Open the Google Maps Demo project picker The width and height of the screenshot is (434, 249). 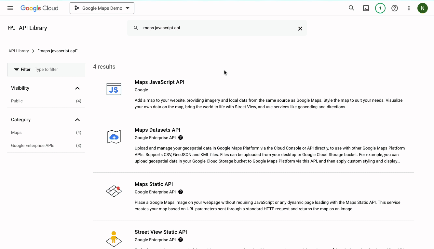coord(102,8)
